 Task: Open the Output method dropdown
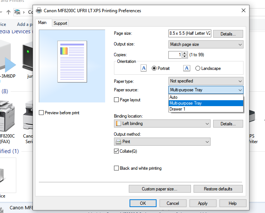coord(162,142)
